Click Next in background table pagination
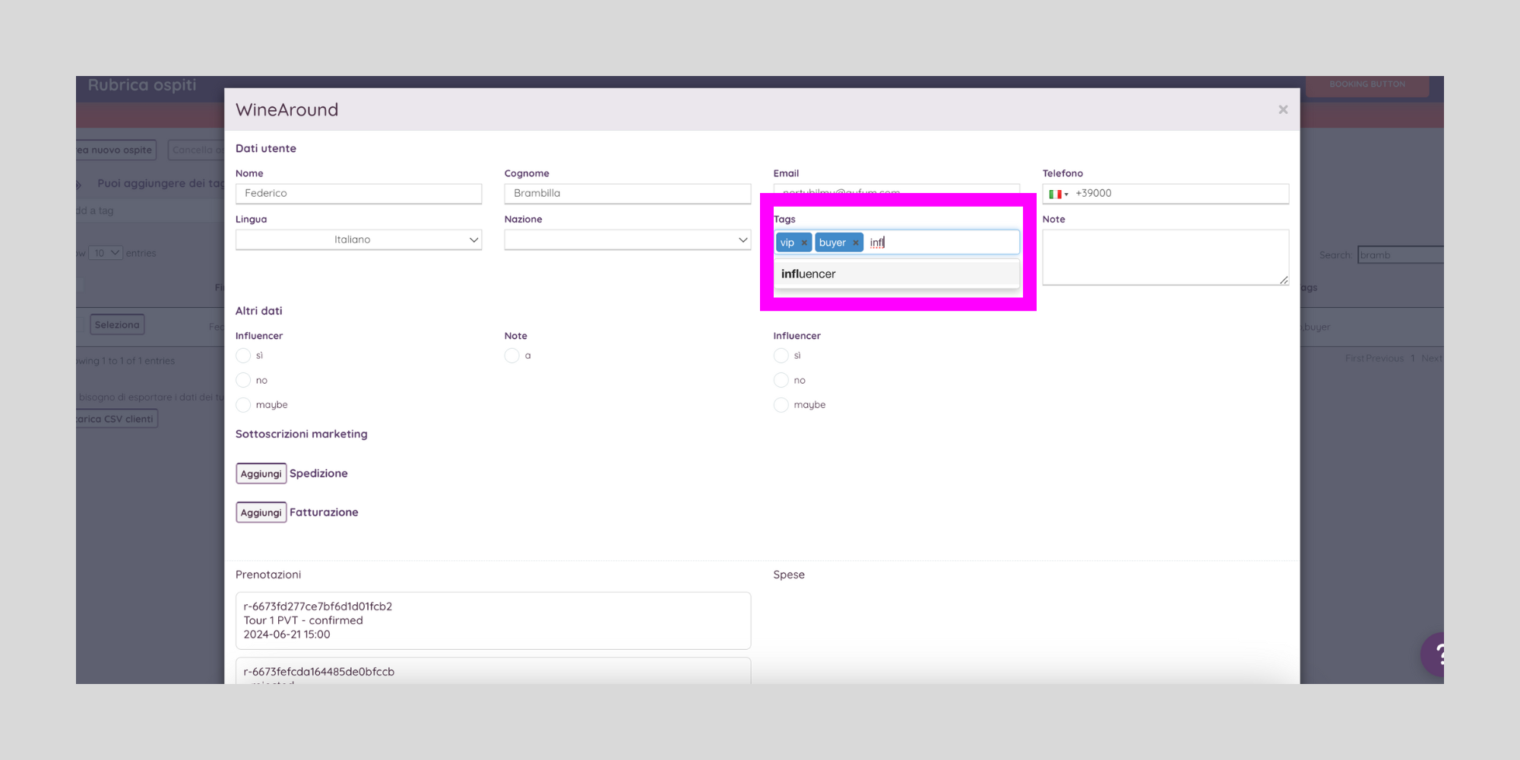Screen dimensions: 1520x760 coord(1431,359)
